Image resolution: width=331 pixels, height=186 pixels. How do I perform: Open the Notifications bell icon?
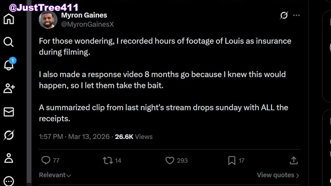pyautogui.click(x=9, y=65)
